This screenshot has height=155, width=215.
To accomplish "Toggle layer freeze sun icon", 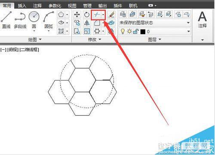I will (129, 31).
